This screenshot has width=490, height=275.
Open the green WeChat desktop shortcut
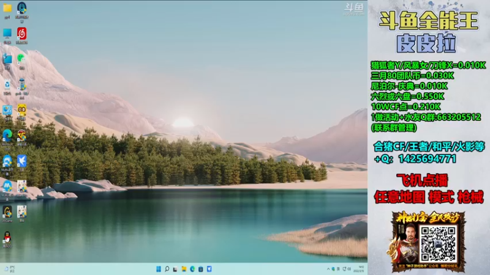(x=21, y=59)
